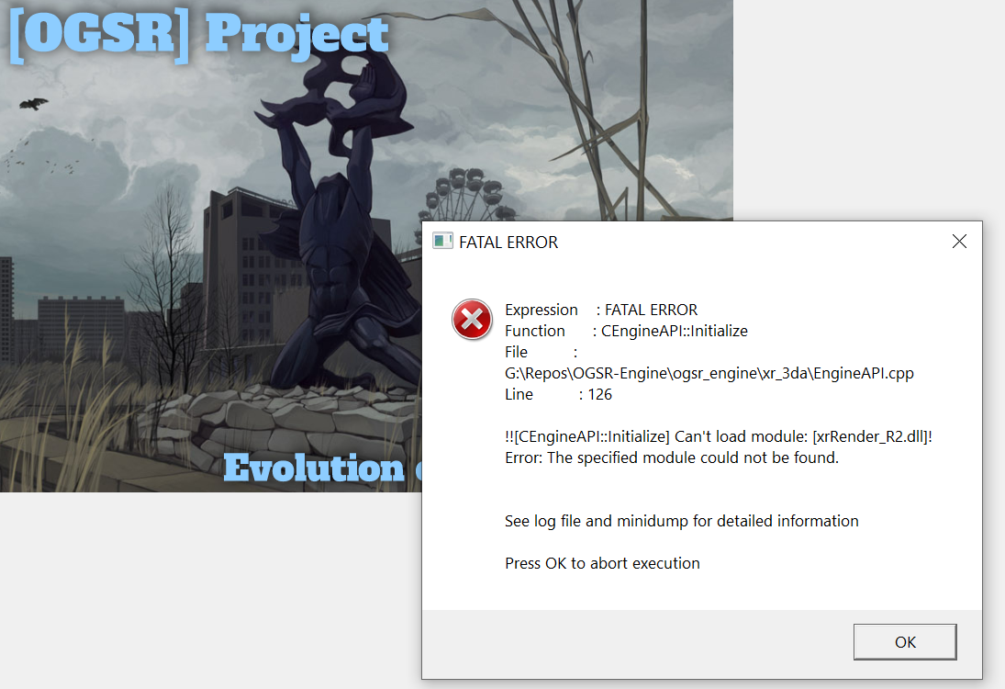This screenshot has width=1005, height=689.
Task: Click the "Line : 126" text
Action: [x=558, y=394]
